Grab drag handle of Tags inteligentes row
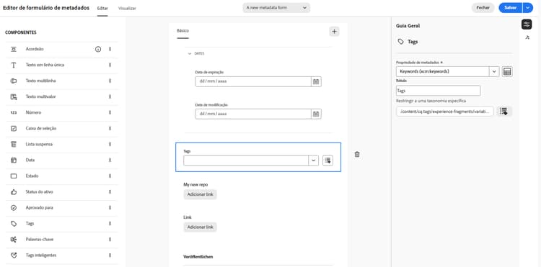The width and height of the screenshot is (541, 267). click(110, 255)
